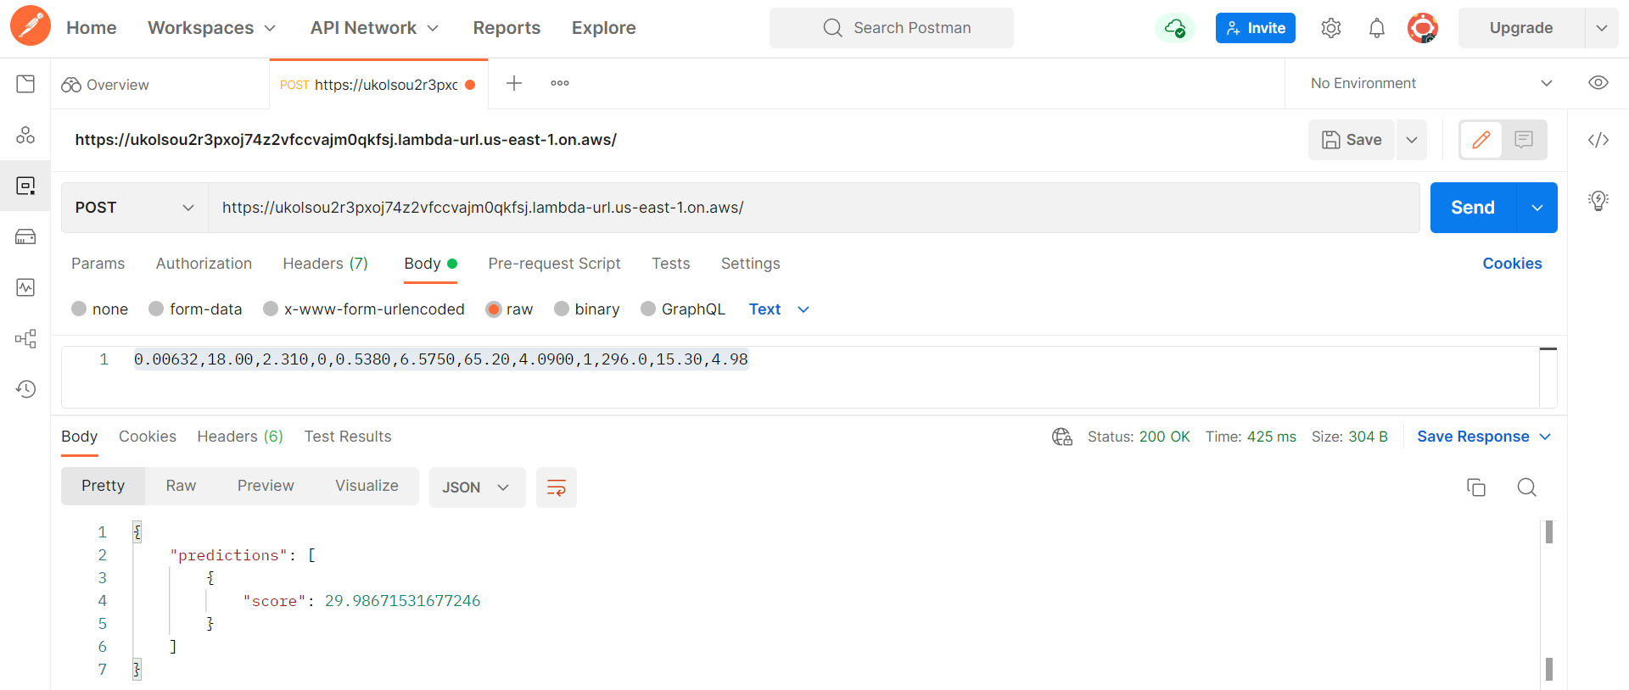Open the Save options dropdown arrow
The width and height of the screenshot is (1629, 690).
pos(1412,140)
